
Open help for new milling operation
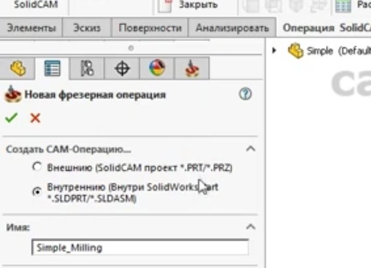[x=245, y=94]
